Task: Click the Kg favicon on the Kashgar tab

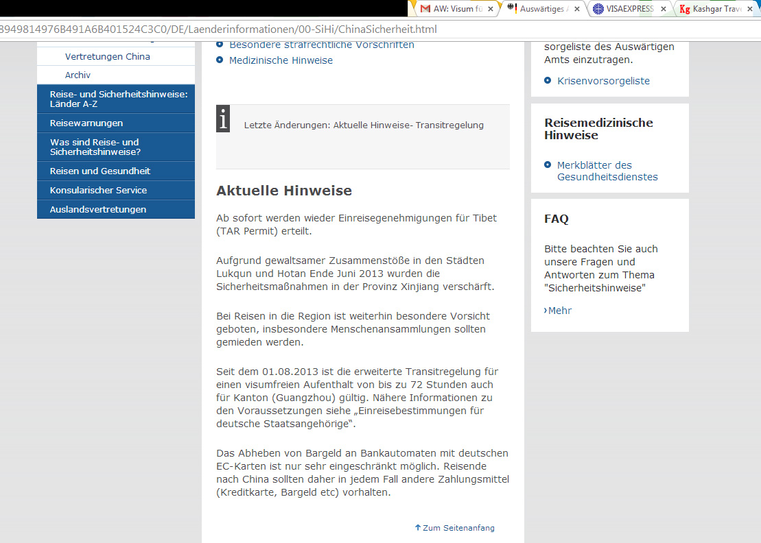Action: [684, 9]
